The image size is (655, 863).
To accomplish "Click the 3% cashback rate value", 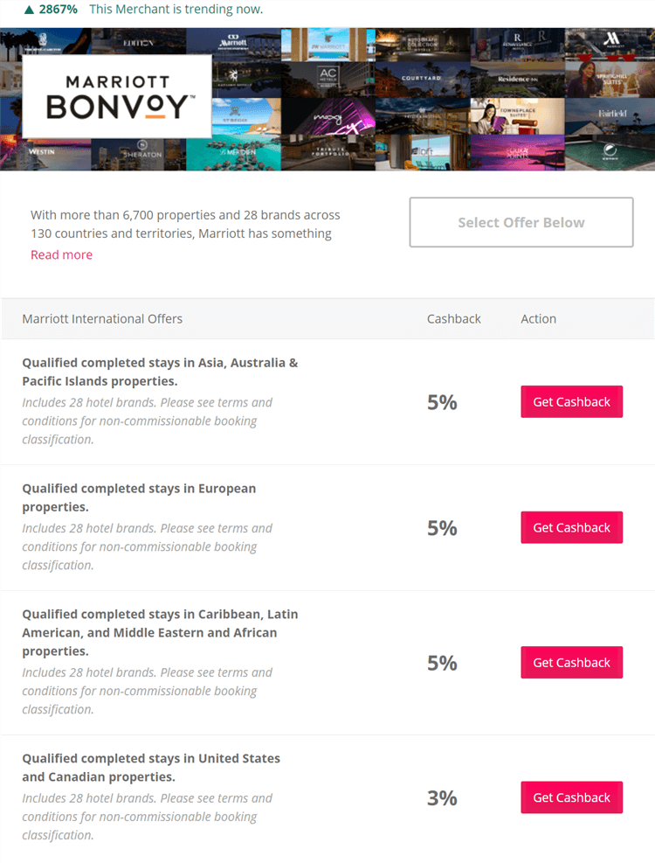I will click(x=442, y=797).
